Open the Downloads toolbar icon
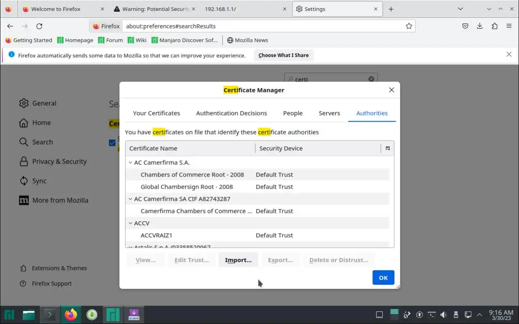The height and width of the screenshot is (324, 519). [x=480, y=26]
